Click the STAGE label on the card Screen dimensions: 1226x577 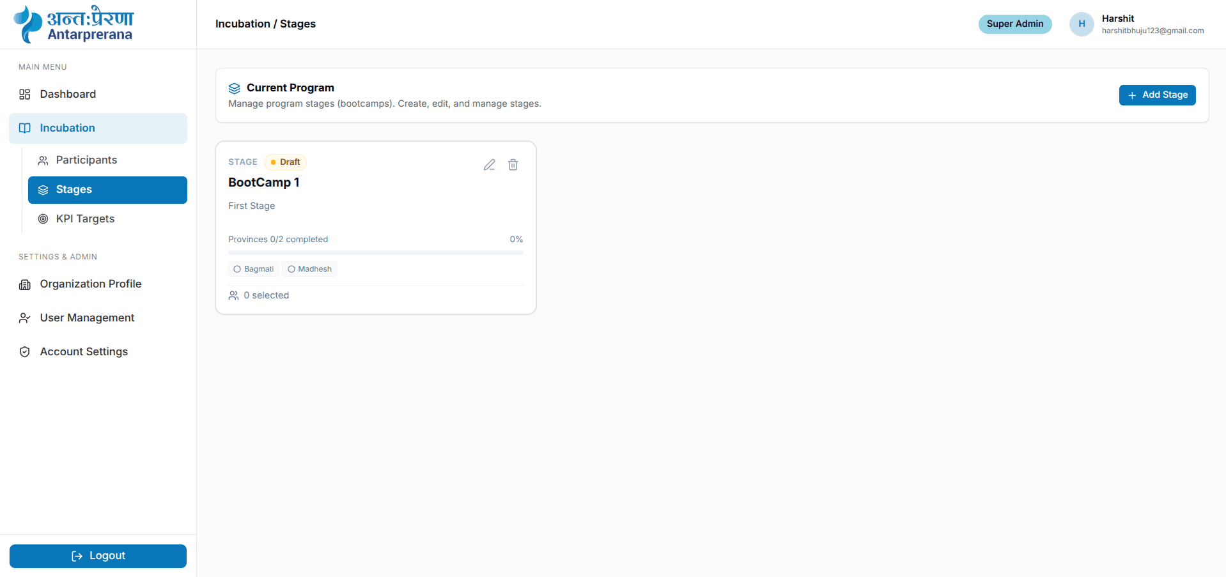click(x=243, y=162)
